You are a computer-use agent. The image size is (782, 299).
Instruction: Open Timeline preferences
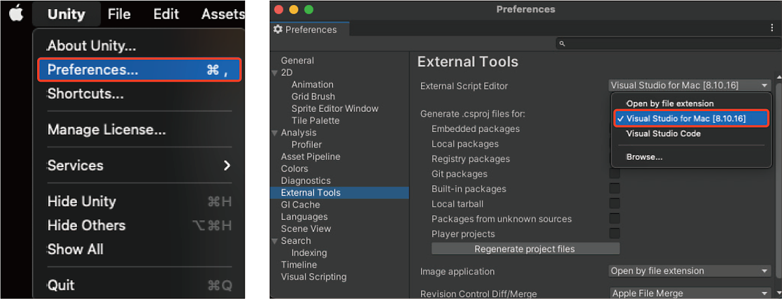pyautogui.click(x=299, y=265)
